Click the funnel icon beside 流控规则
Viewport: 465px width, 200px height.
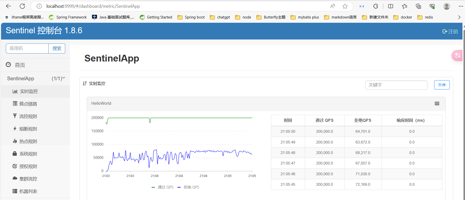(15, 116)
